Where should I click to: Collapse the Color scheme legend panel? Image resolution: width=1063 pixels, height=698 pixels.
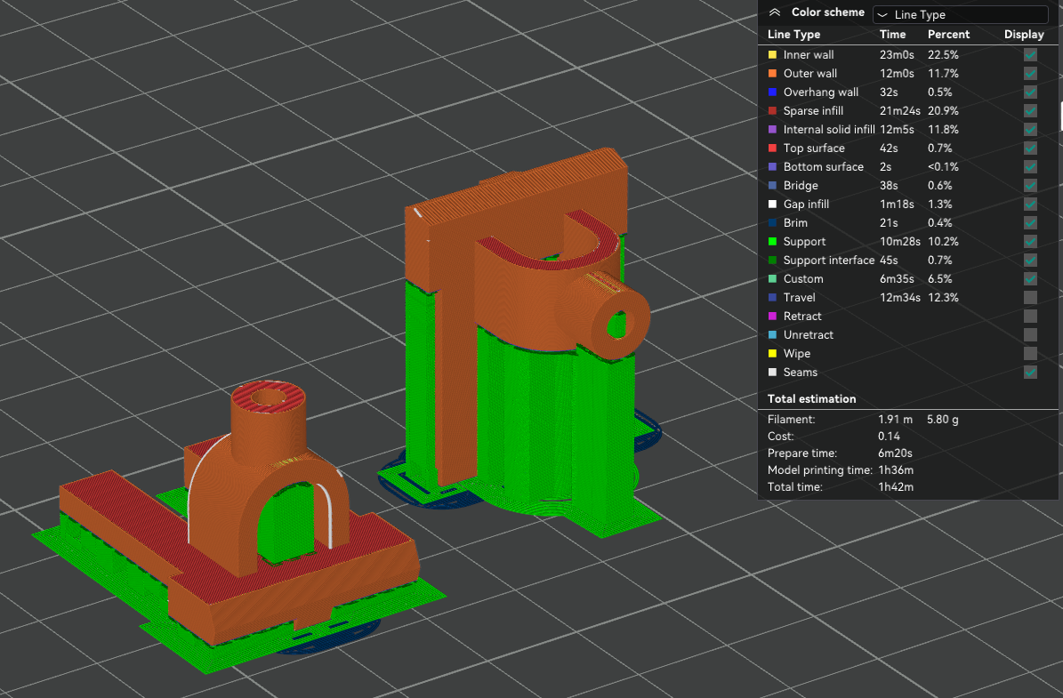point(775,12)
